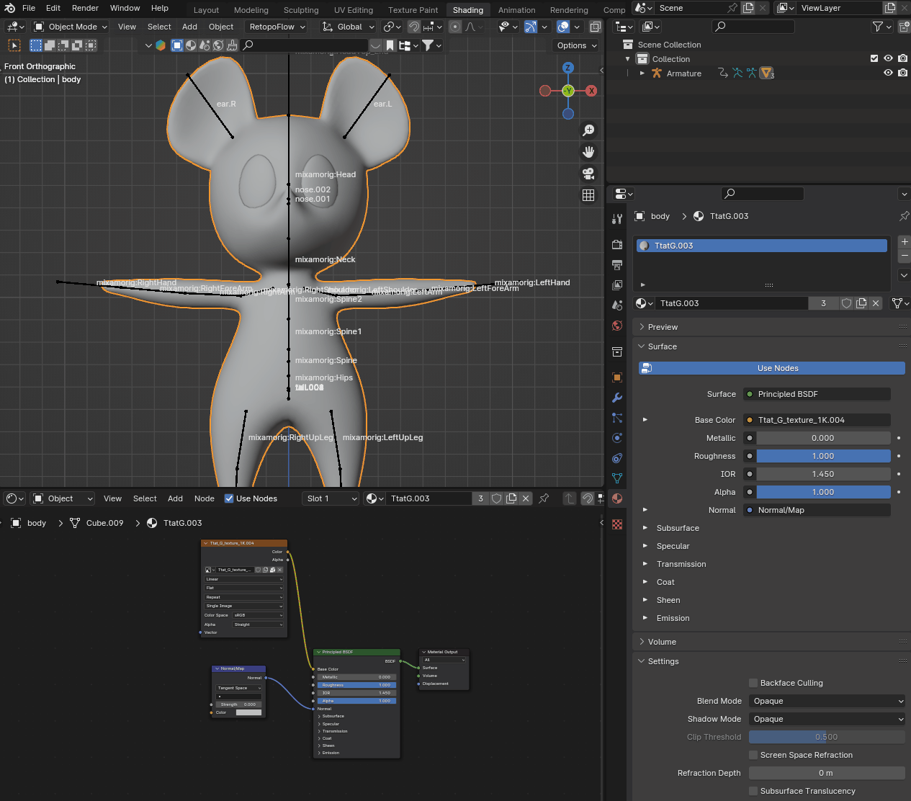Viewport: 911px width, 801px height.
Task: Hide Armature in viewport with eye
Action: (x=888, y=73)
